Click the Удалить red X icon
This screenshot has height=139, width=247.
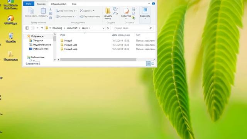tap(81, 10)
